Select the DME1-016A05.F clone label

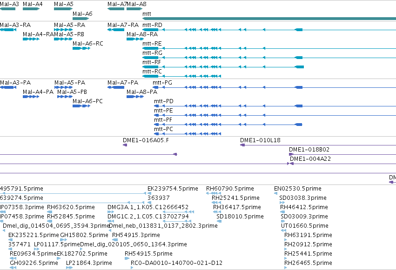pyautogui.click(x=146, y=140)
